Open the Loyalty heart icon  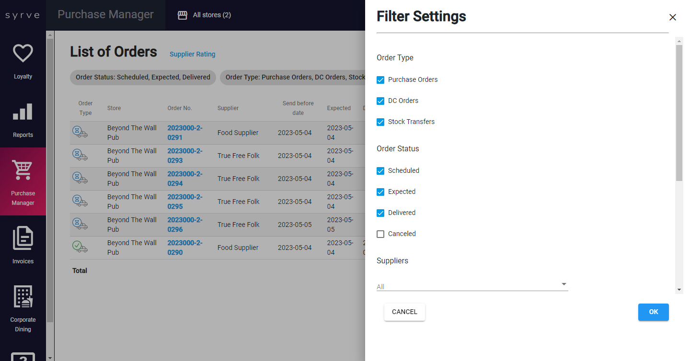pyautogui.click(x=23, y=54)
